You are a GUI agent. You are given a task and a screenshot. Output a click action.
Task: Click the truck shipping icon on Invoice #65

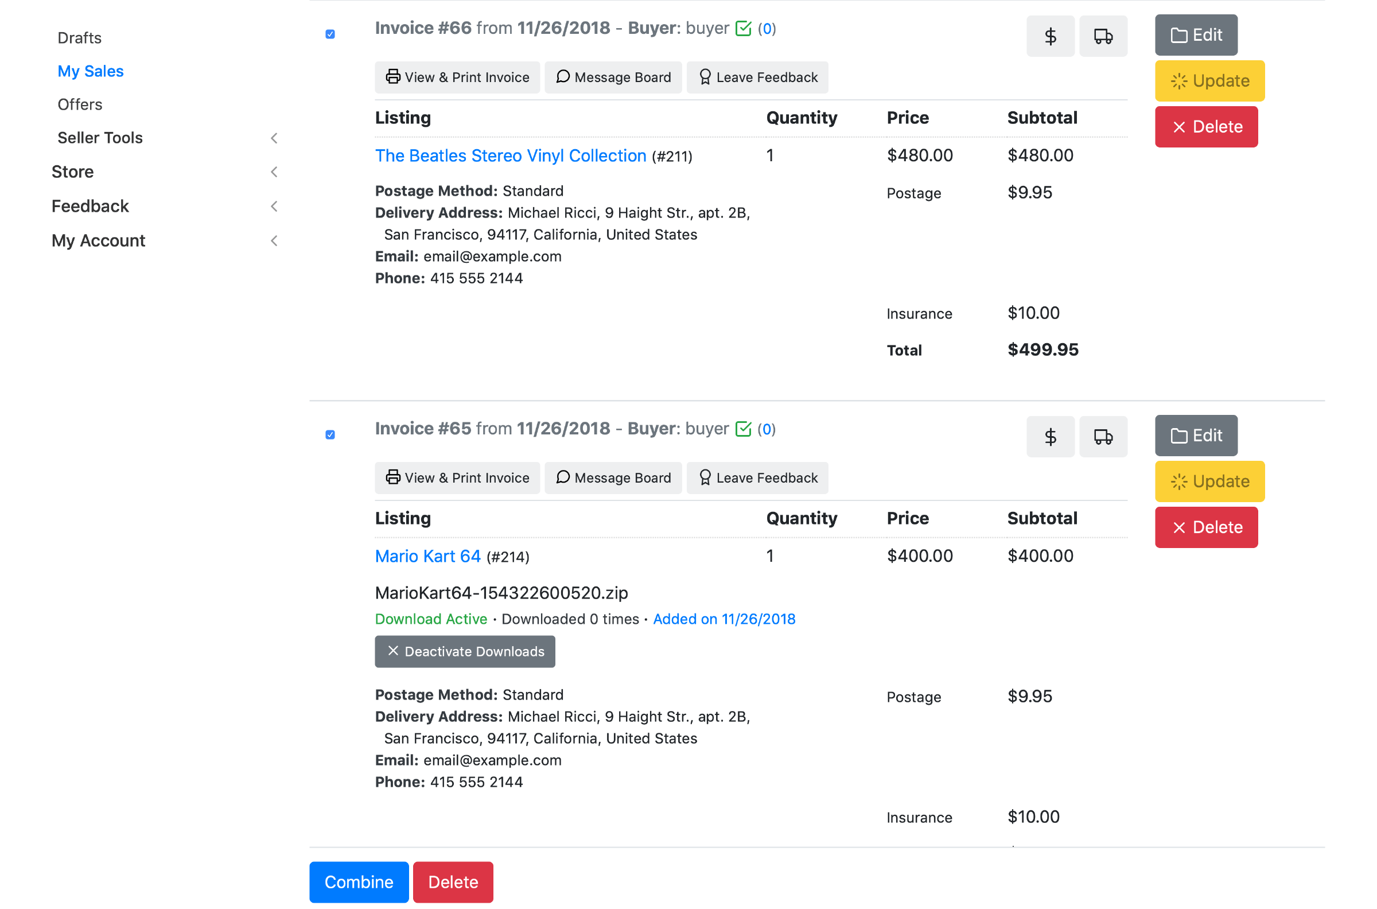(1103, 437)
